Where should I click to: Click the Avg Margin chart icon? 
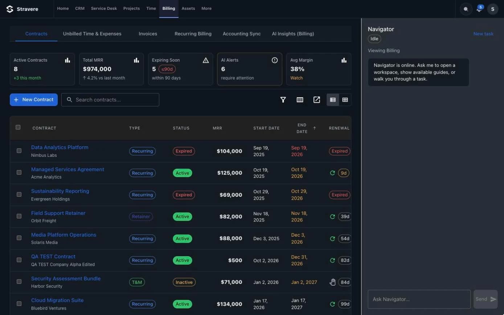344,60
